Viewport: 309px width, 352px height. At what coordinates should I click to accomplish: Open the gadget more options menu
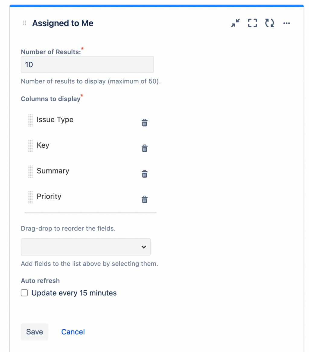(x=287, y=23)
